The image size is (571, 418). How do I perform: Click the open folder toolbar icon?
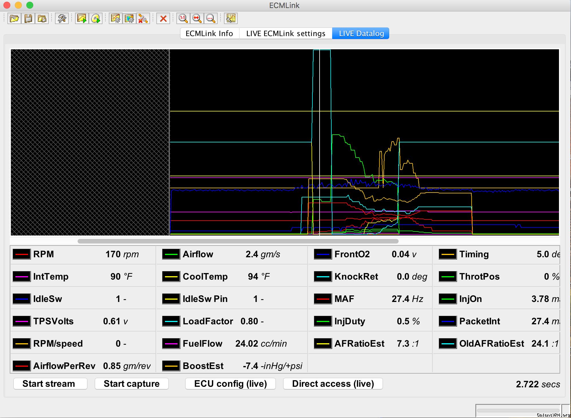pyautogui.click(x=14, y=19)
